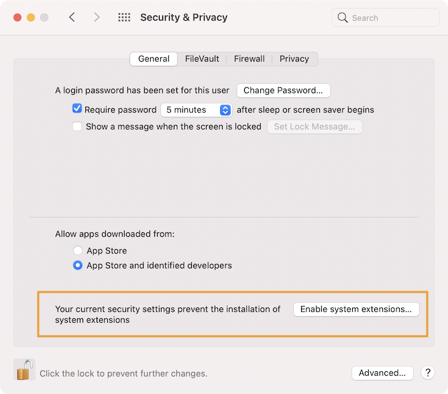Click into the Search field
Screen dimensions: 448x394
pos(386,17)
